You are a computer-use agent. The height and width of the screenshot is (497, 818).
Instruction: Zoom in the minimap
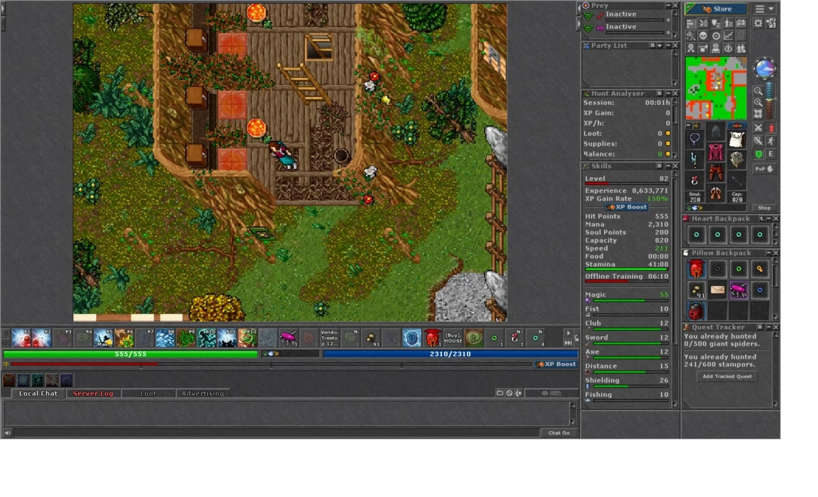758,102
